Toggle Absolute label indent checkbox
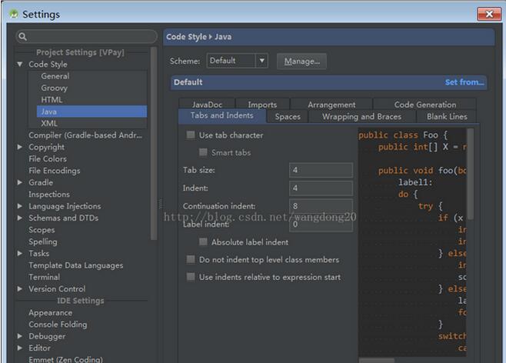Screen dimensions: 506x363 [x=203, y=241]
